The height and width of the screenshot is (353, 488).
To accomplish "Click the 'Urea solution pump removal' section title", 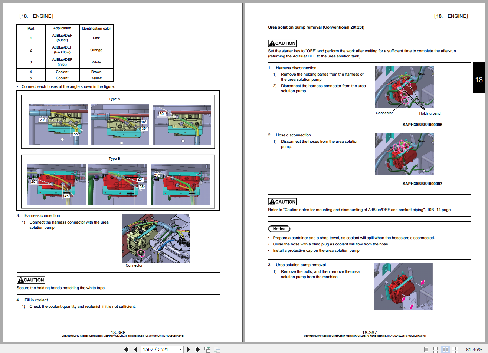I will 316,27.
